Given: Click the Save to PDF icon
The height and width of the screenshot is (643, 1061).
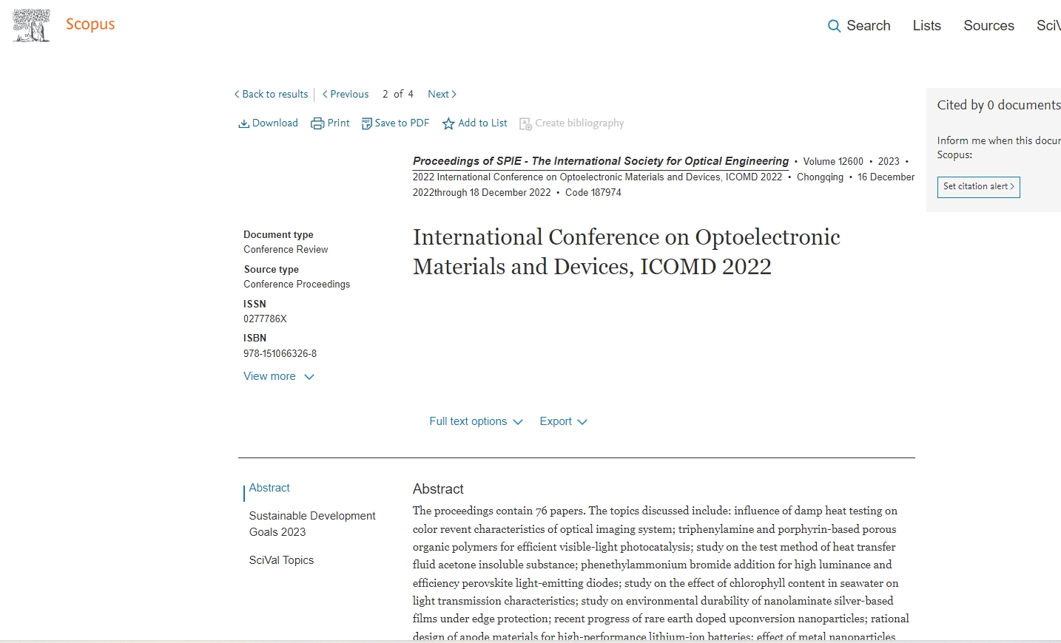Looking at the screenshot, I should [x=366, y=123].
